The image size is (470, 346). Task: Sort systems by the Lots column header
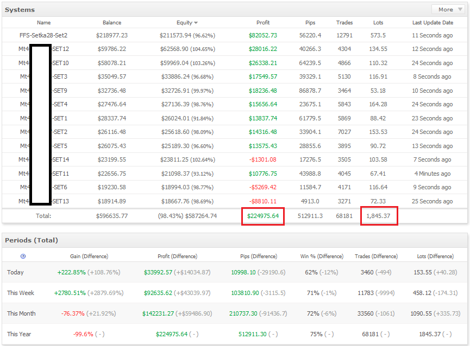pyautogui.click(x=378, y=23)
